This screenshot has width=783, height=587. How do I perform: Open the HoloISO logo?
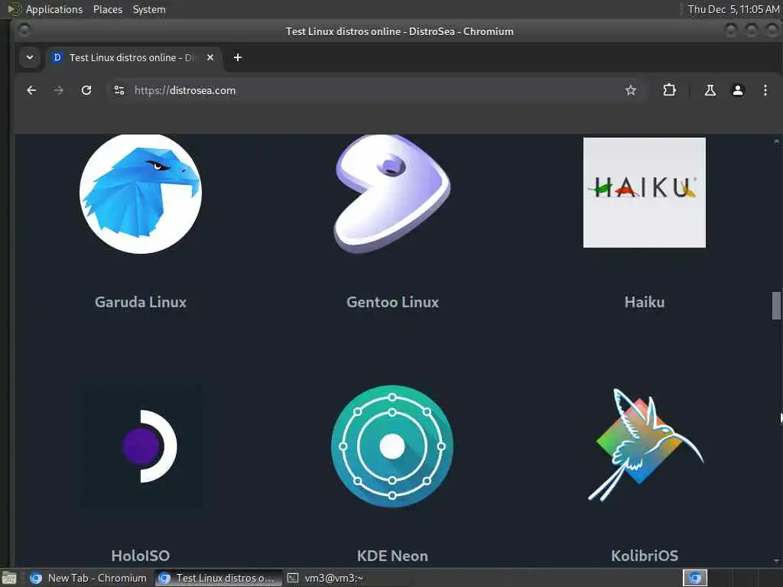click(x=141, y=446)
